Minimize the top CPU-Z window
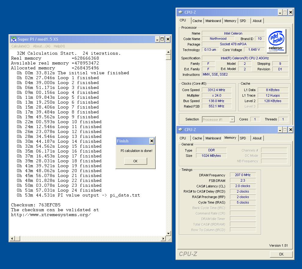 pos(280,13)
